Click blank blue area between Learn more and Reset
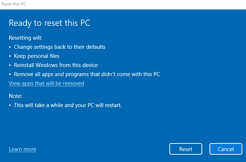Screen dimensions: 246x162 pos(102,149)
